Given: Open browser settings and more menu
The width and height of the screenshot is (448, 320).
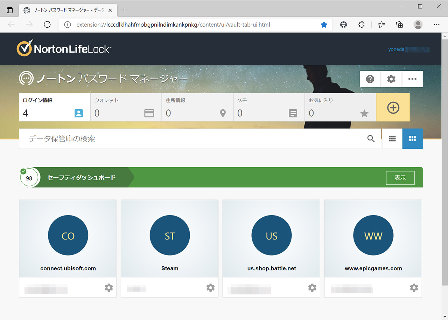Looking at the screenshot, I should pos(436,25).
